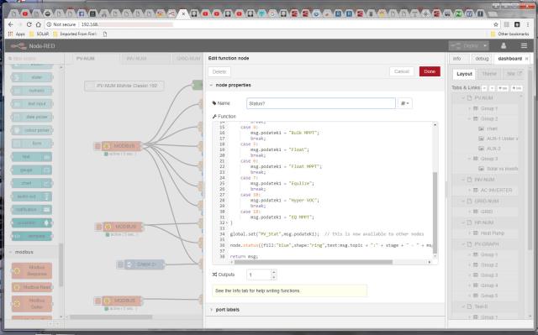Viewport: 538px width, 335px height.
Task: Click the code editor vertical scrollbar
Action: 435,212
